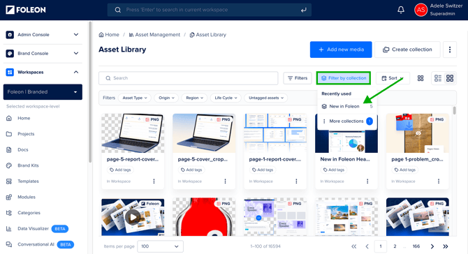The height and width of the screenshot is (254, 468).
Task: Click the Filter by collection button
Action: coord(344,78)
